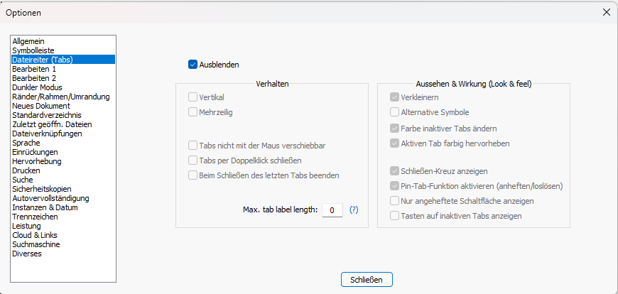Toggle Nur angeheftete Schaltfläche anzeigen

[394, 201]
